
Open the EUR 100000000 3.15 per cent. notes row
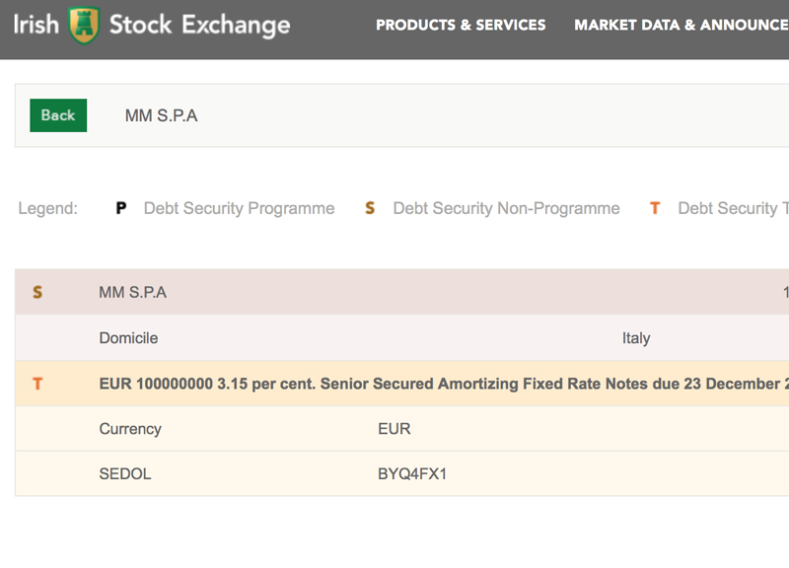(402, 384)
